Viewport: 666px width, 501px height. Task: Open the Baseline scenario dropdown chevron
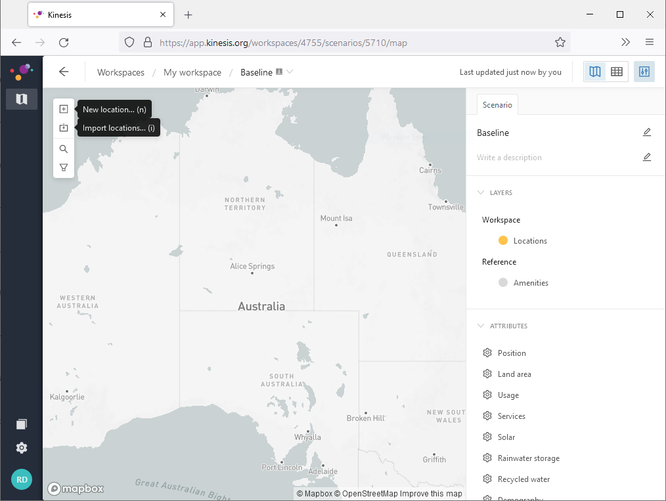click(290, 72)
